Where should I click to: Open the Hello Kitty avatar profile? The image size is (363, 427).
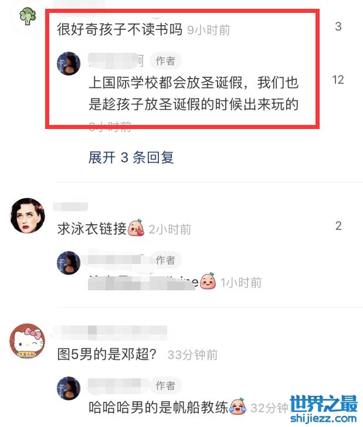[28, 341]
